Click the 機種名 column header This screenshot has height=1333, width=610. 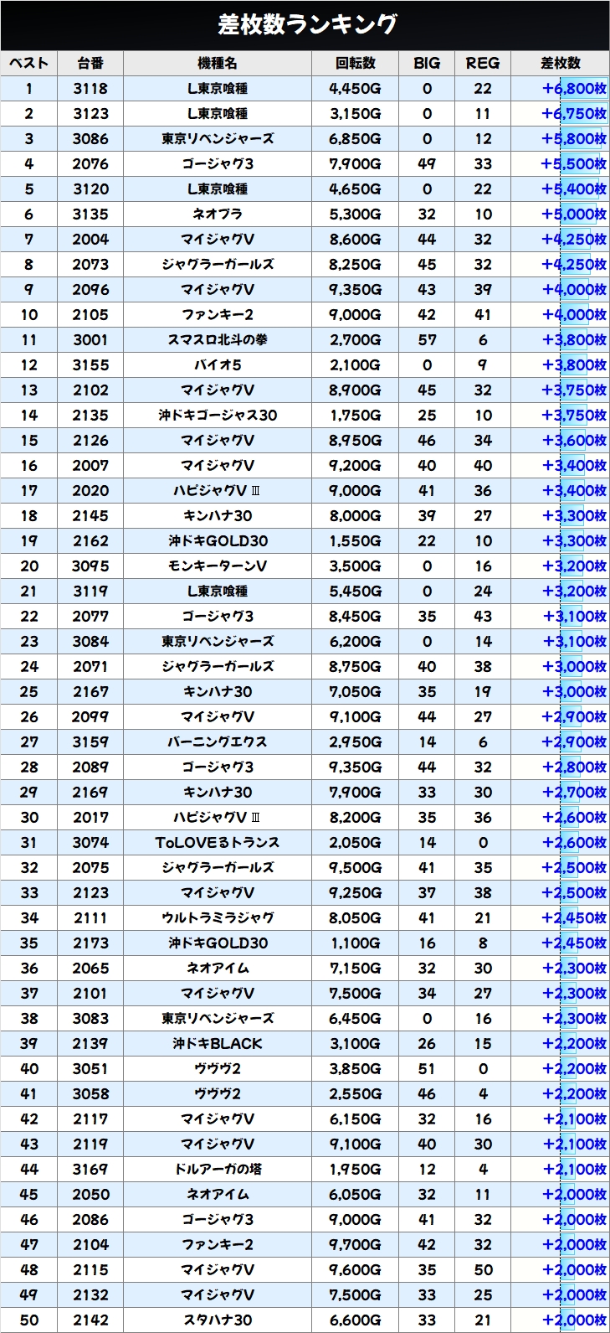click(218, 63)
